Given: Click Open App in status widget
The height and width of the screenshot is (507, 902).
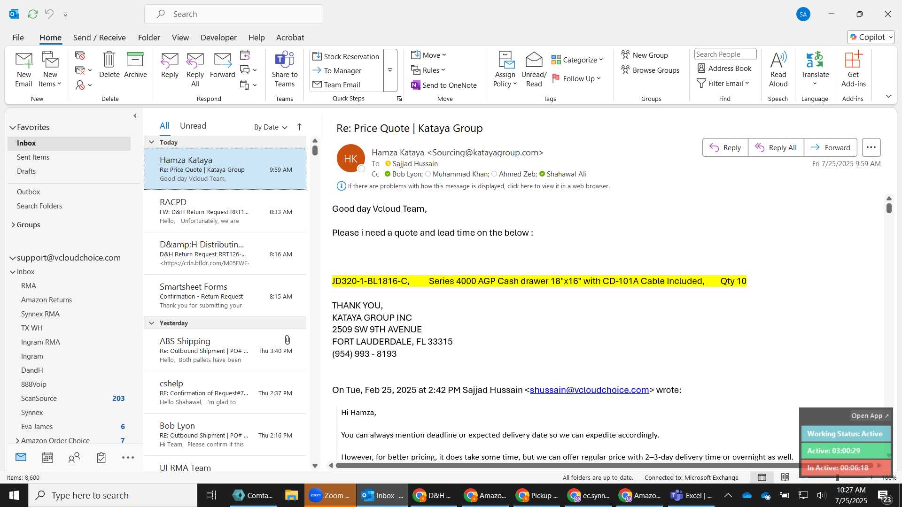Looking at the screenshot, I should tap(870, 415).
